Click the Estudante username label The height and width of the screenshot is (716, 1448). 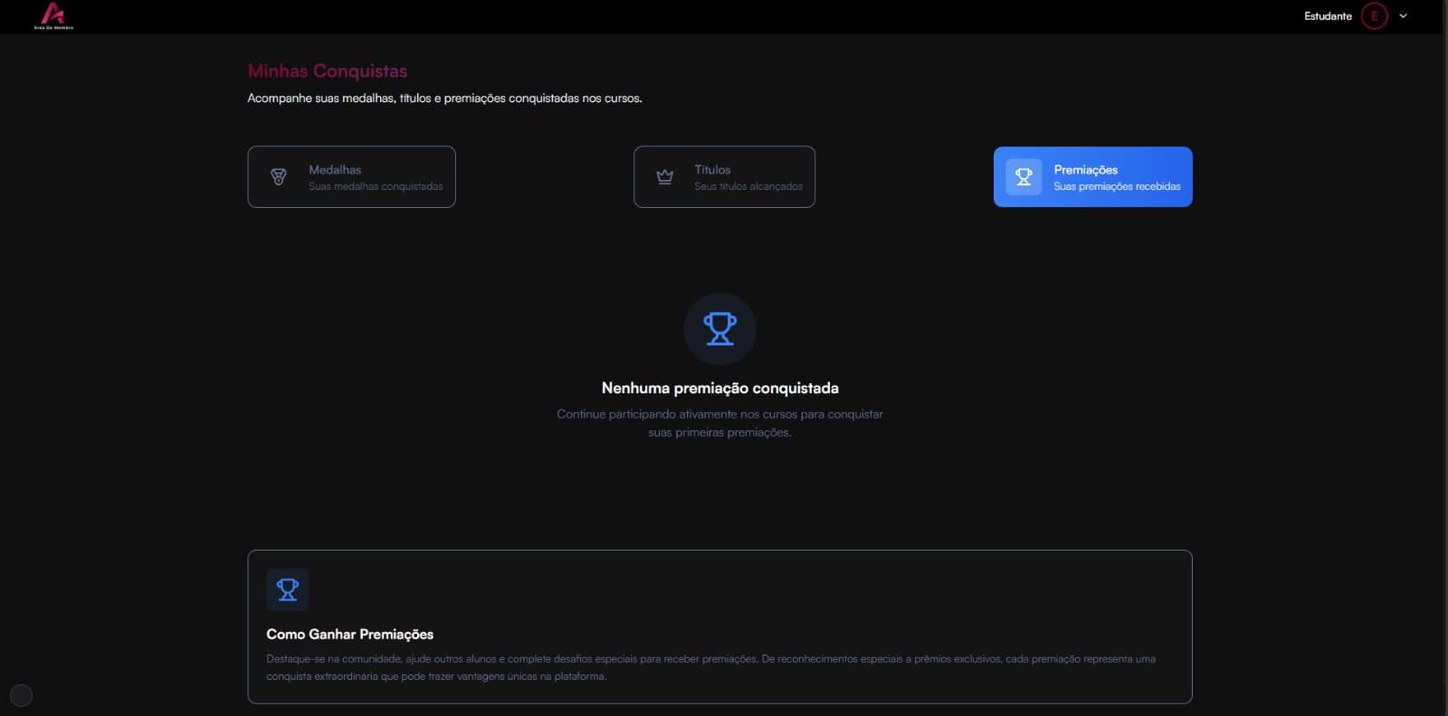pyautogui.click(x=1328, y=16)
